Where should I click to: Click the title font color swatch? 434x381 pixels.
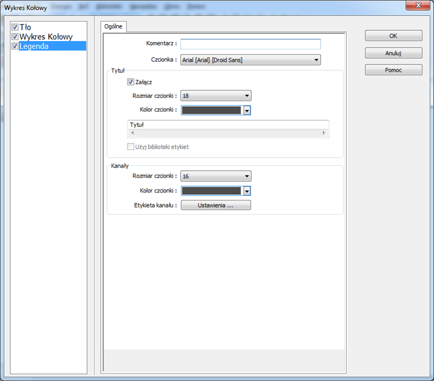click(x=211, y=110)
